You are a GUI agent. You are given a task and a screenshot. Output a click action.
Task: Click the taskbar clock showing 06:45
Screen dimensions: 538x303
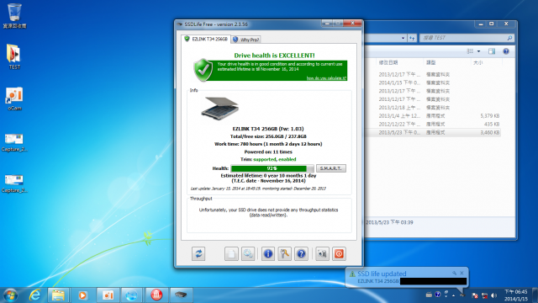[515, 295]
